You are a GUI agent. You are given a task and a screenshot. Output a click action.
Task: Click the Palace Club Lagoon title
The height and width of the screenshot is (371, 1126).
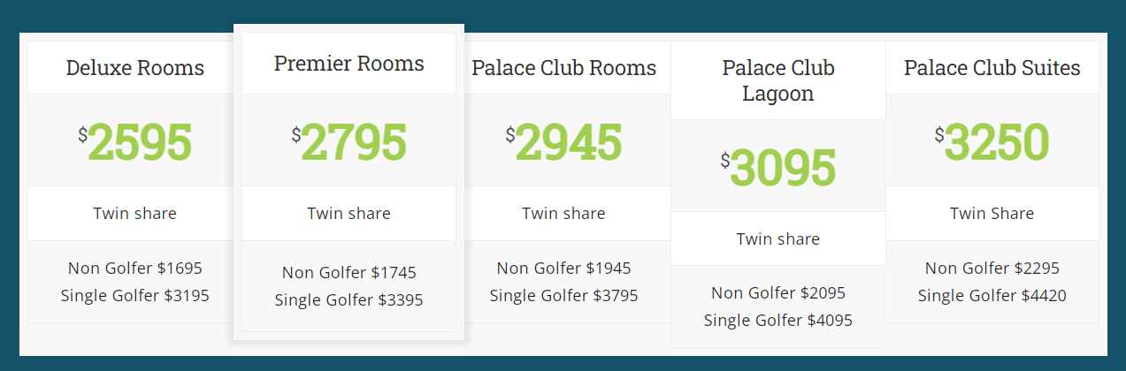778,80
